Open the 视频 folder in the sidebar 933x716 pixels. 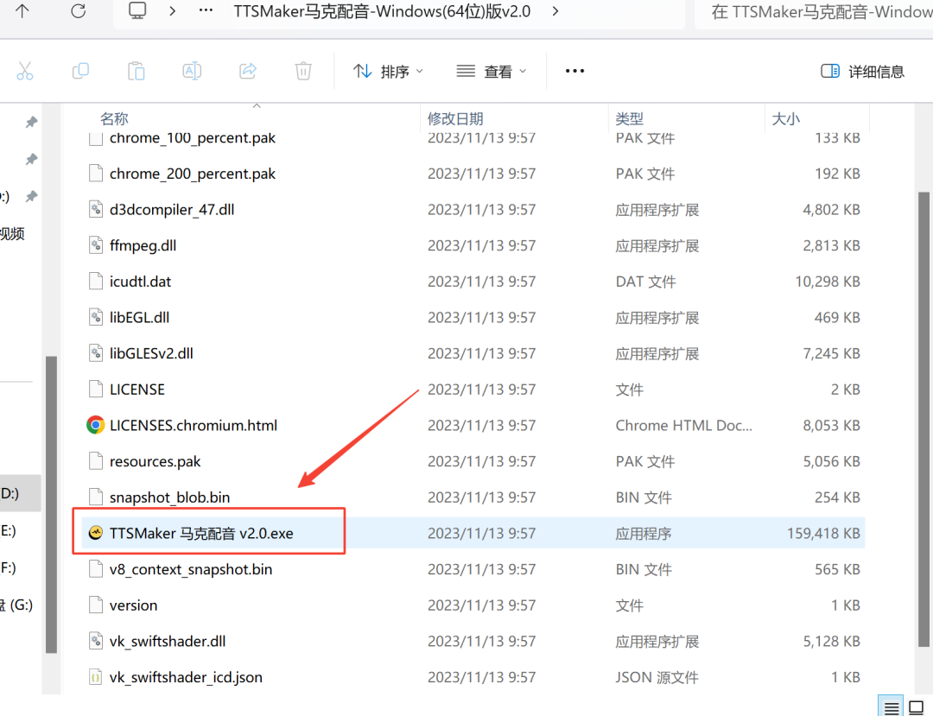(x=12, y=234)
